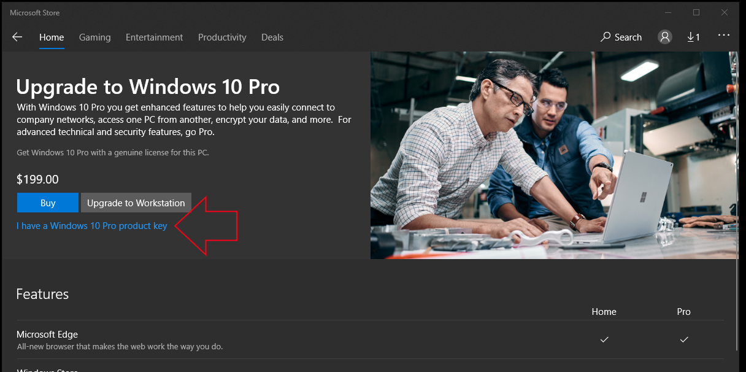This screenshot has height=372, width=746.
Task: Click the Features section heading
Action: click(x=42, y=294)
